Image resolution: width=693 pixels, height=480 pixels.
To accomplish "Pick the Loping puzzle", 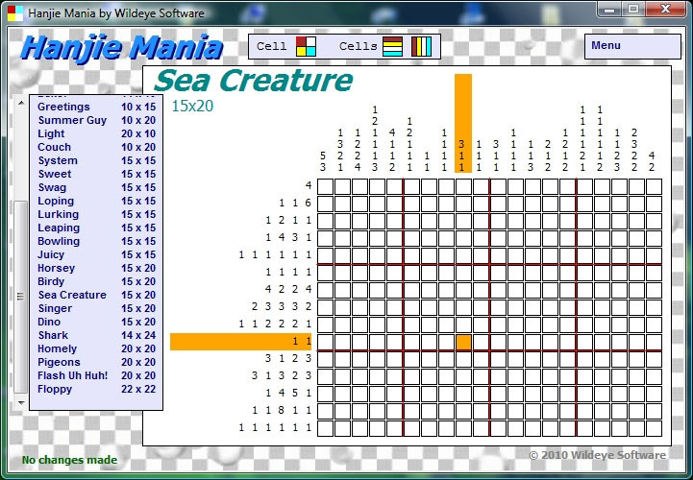I will click(x=96, y=201).
